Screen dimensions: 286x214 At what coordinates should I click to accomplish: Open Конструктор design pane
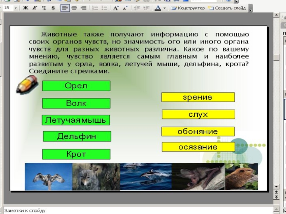[x=188, y=8]
